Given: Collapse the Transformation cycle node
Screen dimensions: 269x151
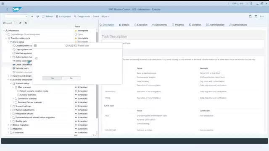Looking at the screenshot, I should coord(6,38).
